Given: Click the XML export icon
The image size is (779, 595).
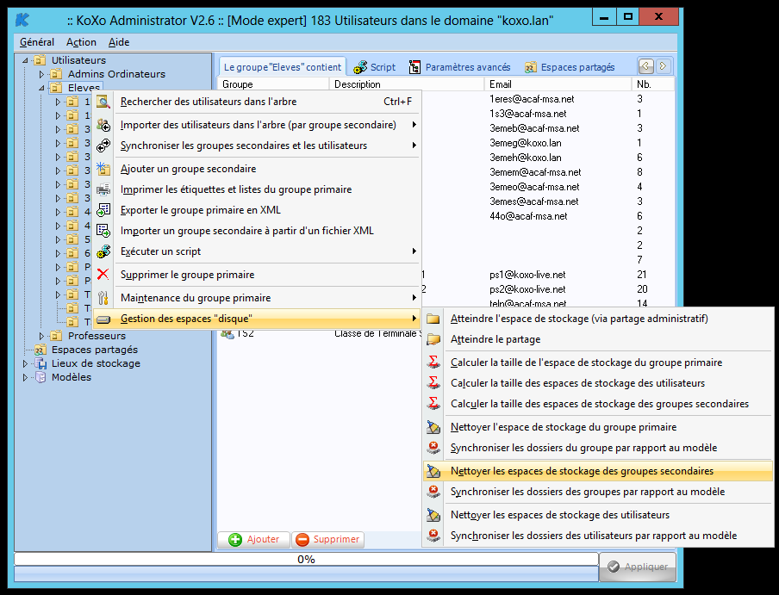Looking at the screenshot, I should pos(103,210).
